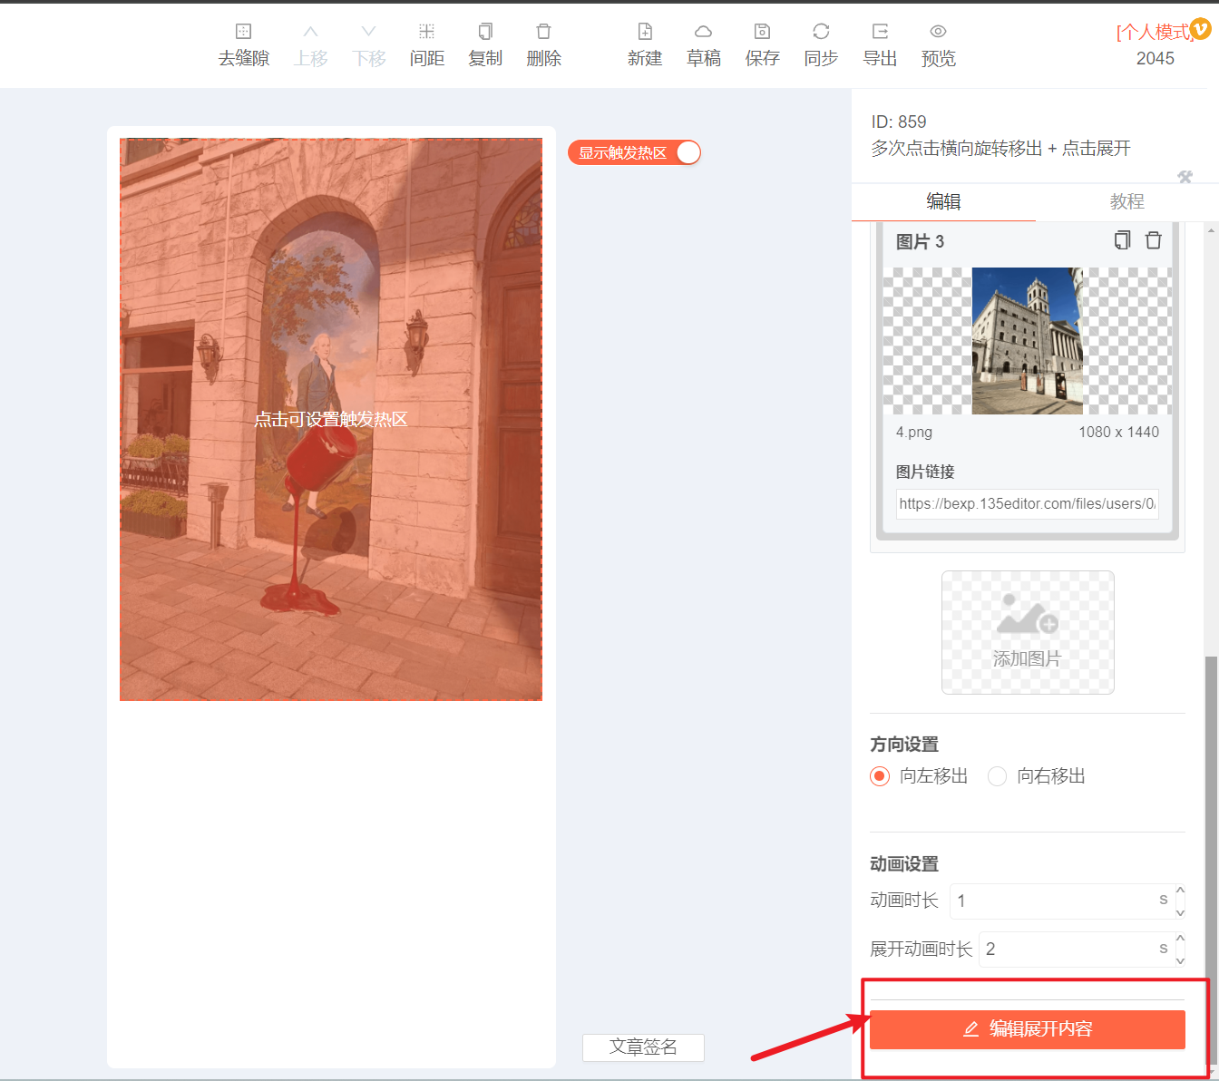Click 编辑展开内容 button
1219x1081 pixels.
[x=1028, y=1029]
